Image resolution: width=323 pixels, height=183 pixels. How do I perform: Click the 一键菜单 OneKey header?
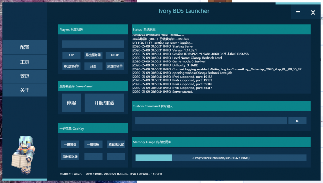click(x=93, y=128)
